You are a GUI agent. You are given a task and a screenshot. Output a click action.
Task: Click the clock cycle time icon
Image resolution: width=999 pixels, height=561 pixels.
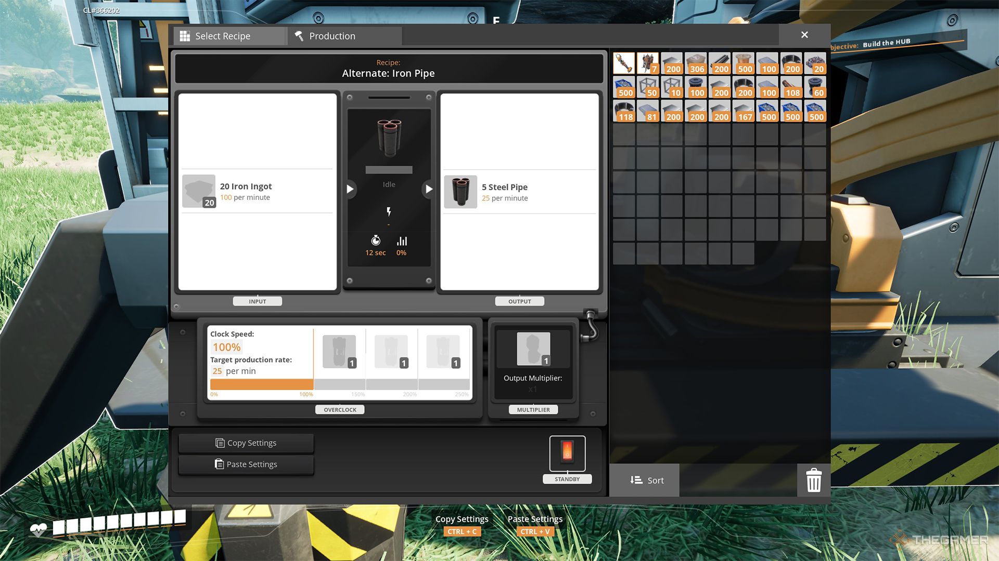point(375,241)
